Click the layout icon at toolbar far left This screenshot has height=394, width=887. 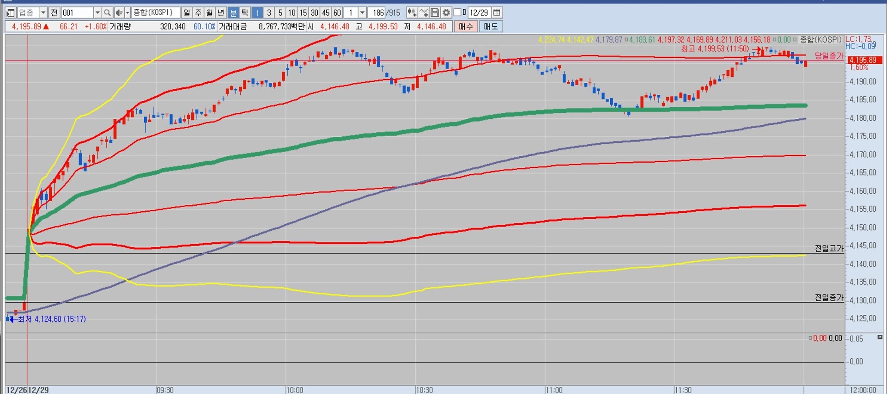[x=10, y=12]
